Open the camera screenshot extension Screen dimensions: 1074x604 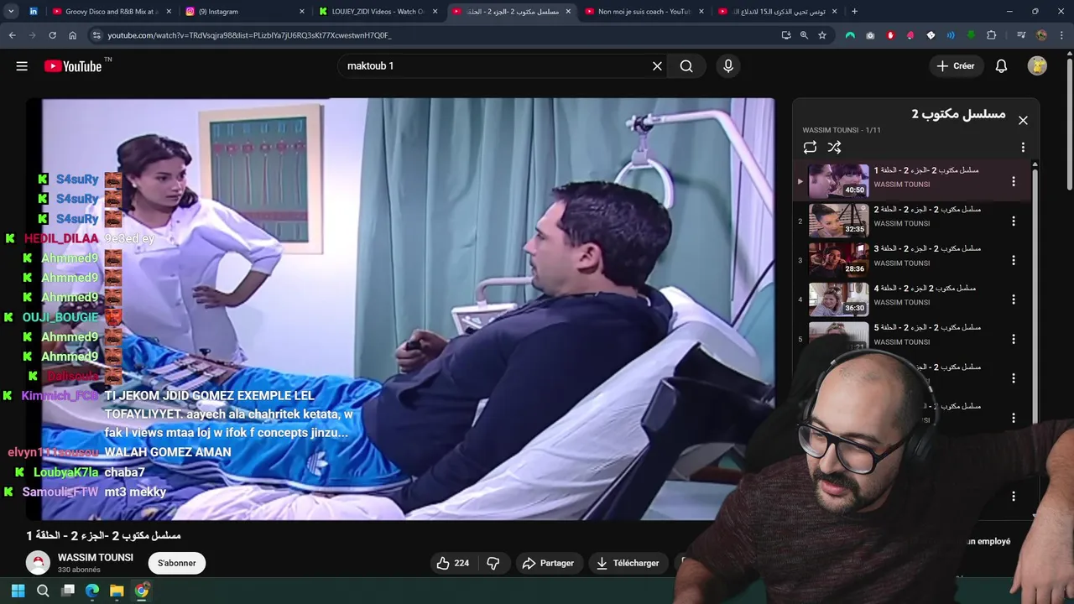point(870,35)
